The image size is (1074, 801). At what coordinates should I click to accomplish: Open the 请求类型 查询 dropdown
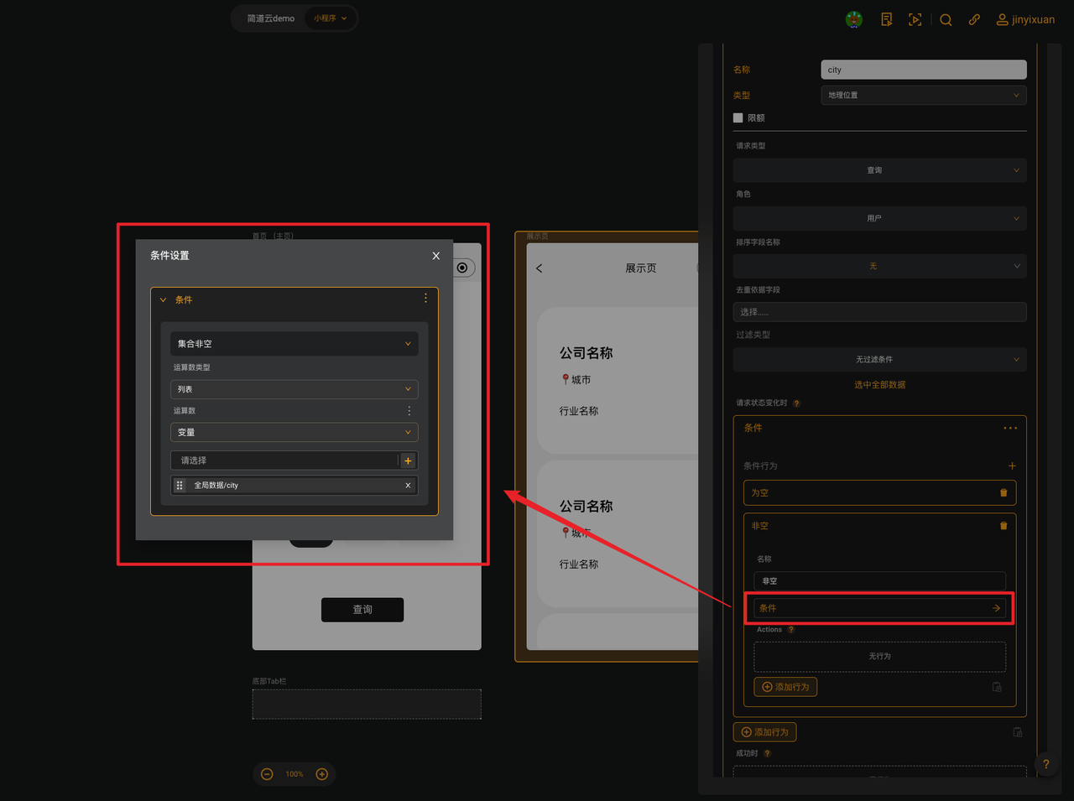click(880, 170)
